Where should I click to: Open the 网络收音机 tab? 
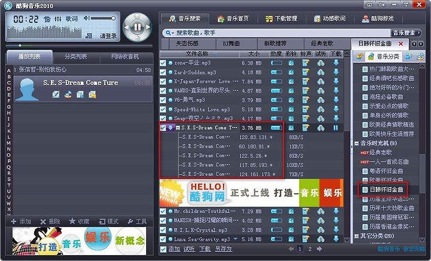(125, 57)
